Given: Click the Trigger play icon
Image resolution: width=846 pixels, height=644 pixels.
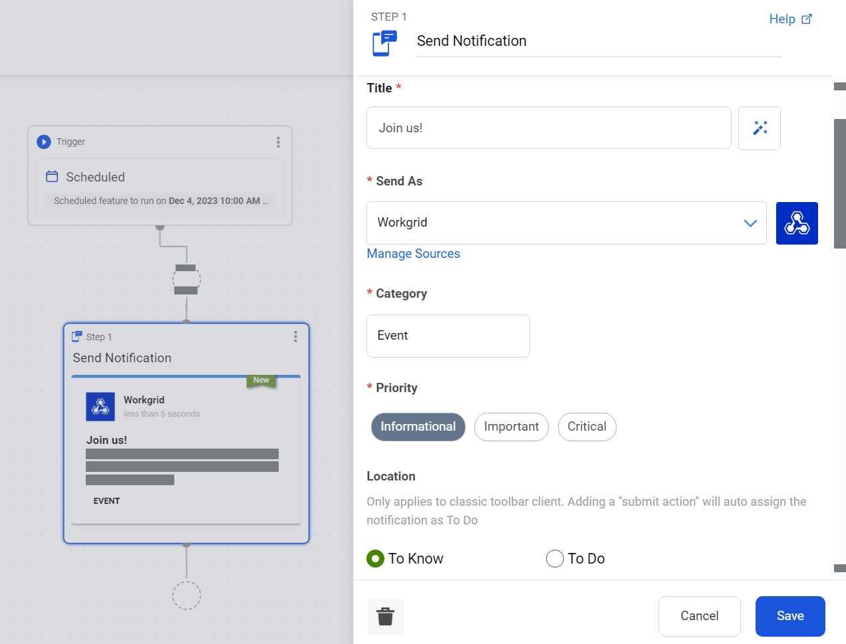Looking at the screenshot, I should pos(44,142).
